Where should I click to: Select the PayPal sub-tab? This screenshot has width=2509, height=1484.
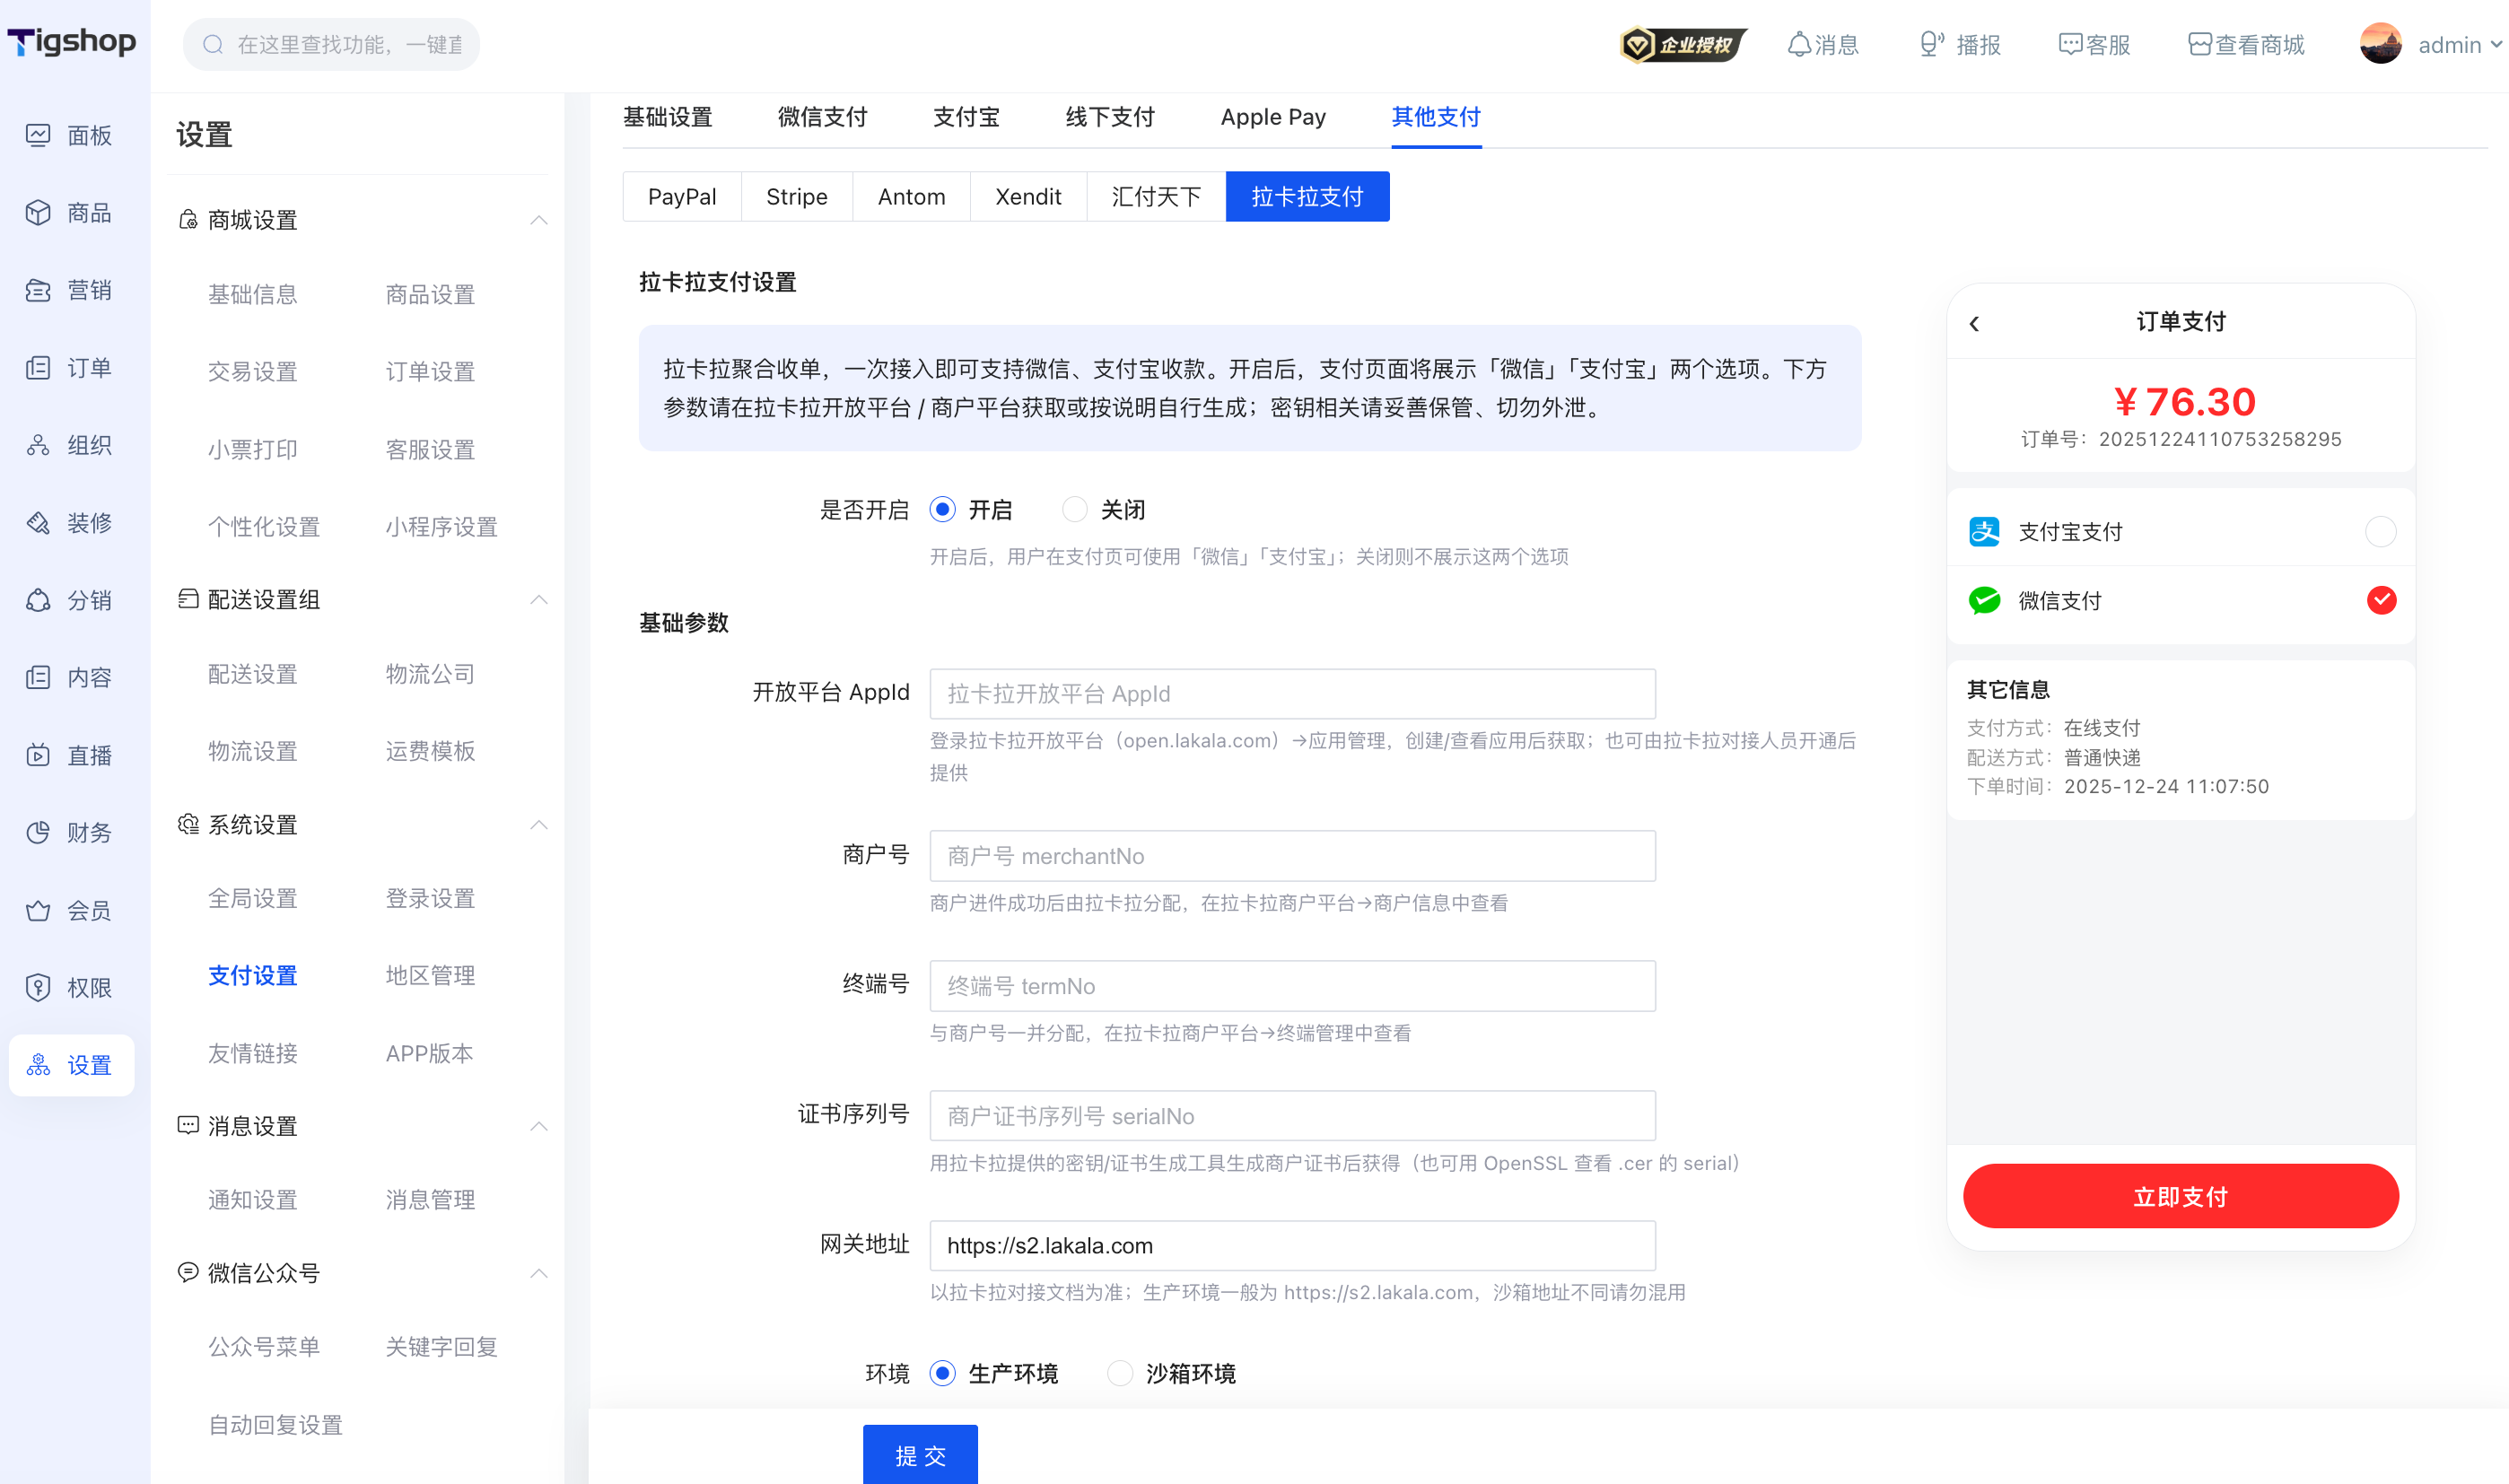point(682,196)
